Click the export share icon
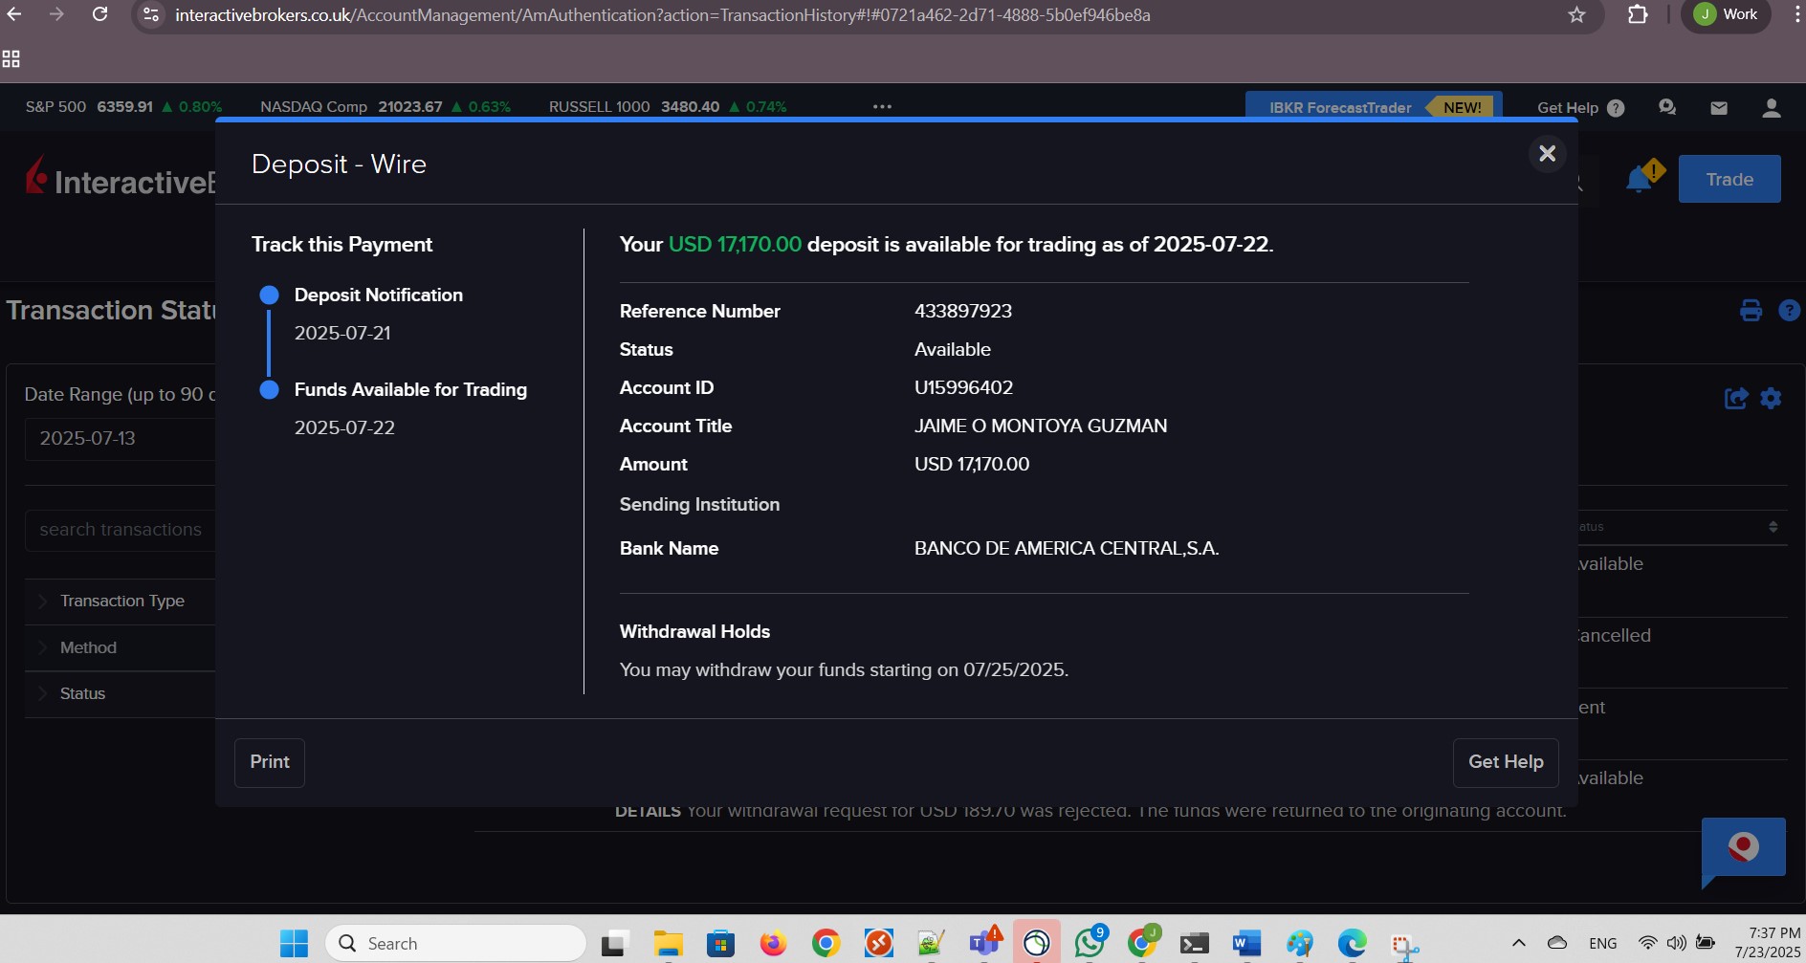The width and height of the screenshot is (1806, 963). pos(1735,398)
